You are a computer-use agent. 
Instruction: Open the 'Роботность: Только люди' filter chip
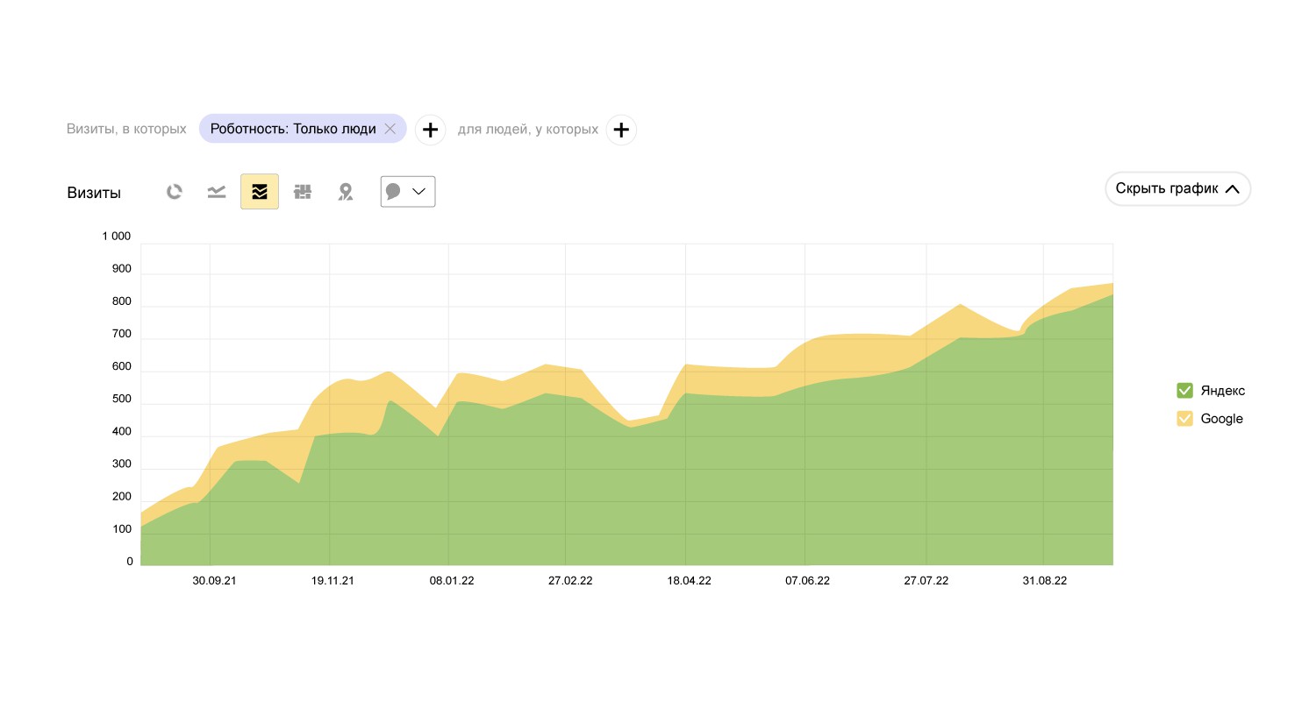(x=292, y=129)
